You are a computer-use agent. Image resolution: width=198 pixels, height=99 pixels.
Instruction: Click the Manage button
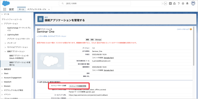coord(98,40)
